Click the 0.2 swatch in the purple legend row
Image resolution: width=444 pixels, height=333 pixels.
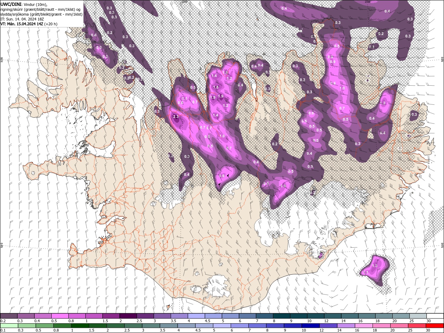9,316
